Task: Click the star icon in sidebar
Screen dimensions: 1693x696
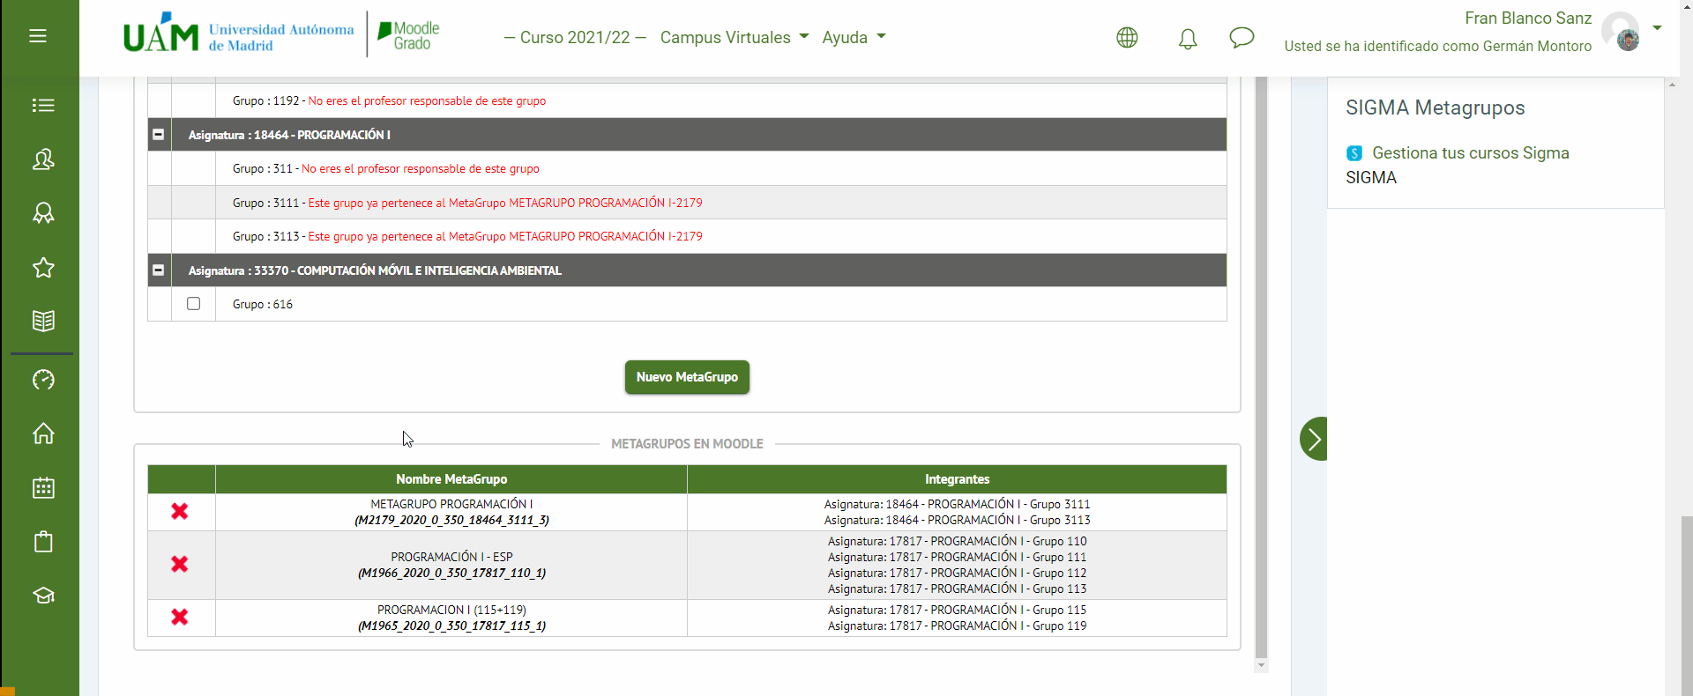Action: point(43,268)
